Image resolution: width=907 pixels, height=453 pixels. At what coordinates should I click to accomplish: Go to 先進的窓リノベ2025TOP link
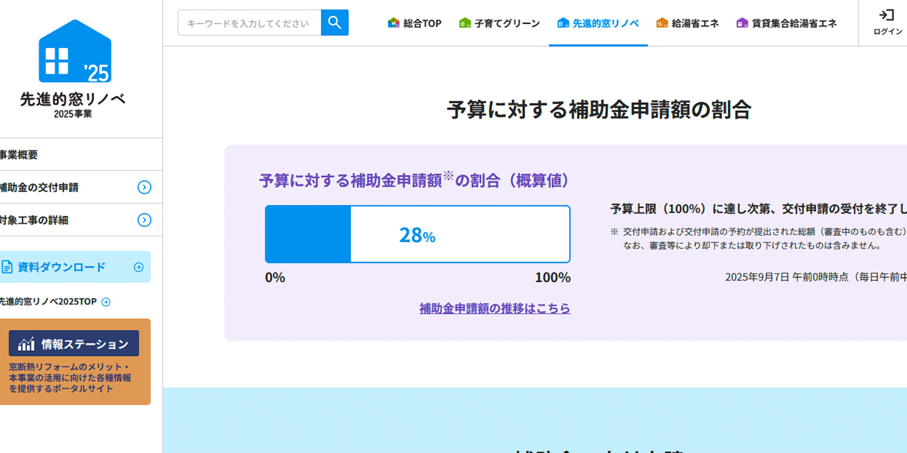pyautogui.click(x=48, y=302)
